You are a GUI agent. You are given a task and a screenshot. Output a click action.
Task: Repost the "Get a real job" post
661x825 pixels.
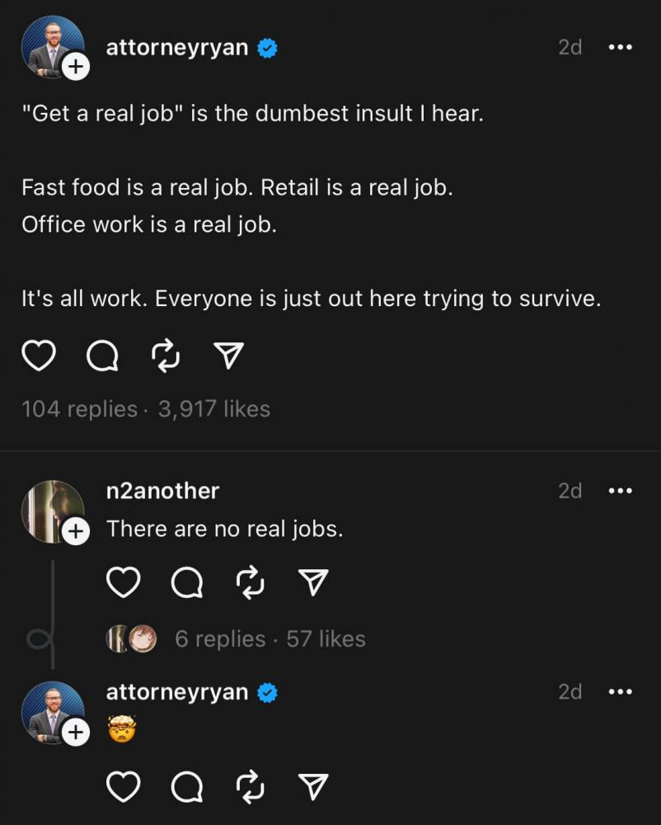click(x=166, y=356)
